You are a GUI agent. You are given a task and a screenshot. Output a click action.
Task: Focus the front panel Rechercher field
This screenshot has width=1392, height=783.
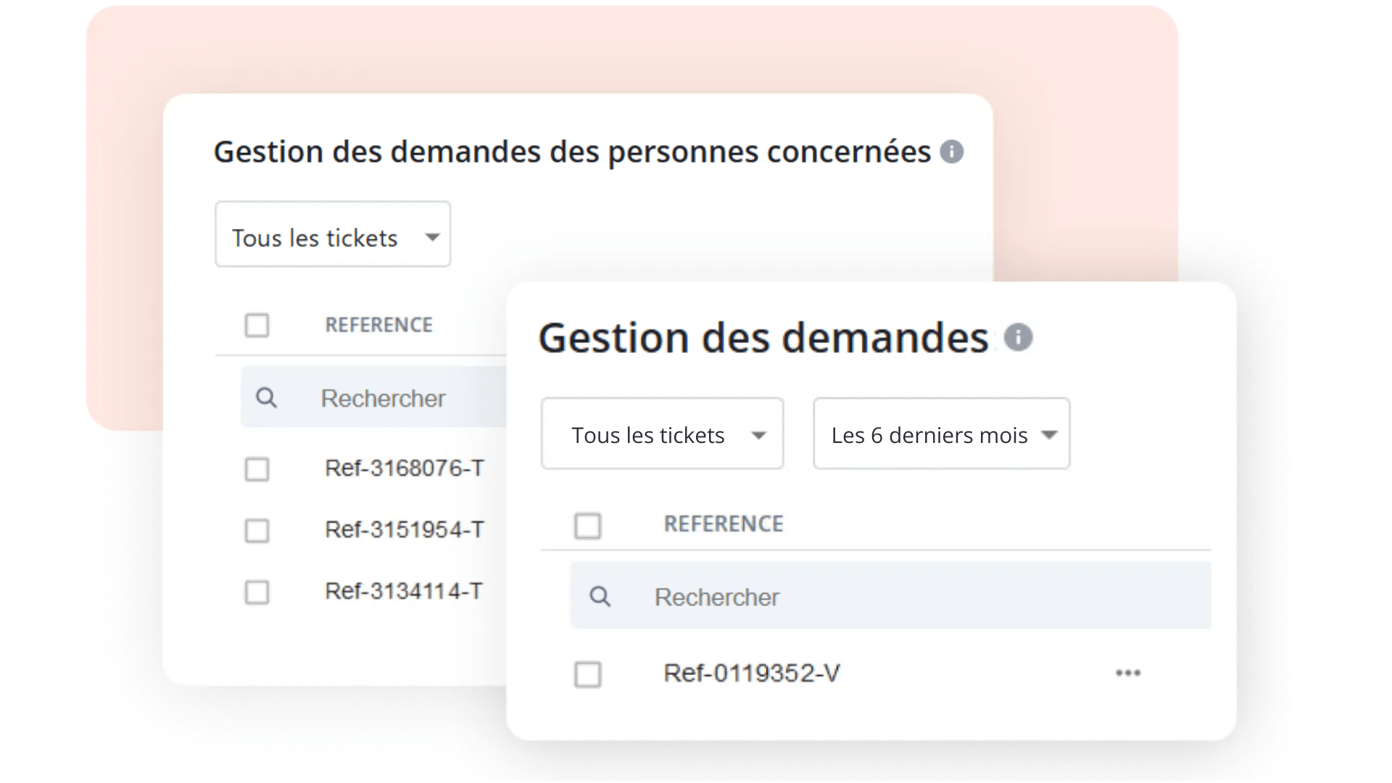click(906, 597)
